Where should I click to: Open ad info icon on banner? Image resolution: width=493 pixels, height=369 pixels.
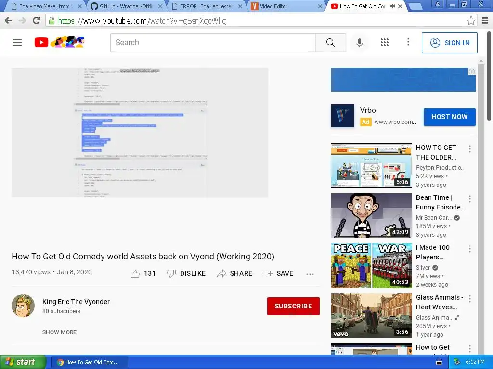(x=472, y=72)
